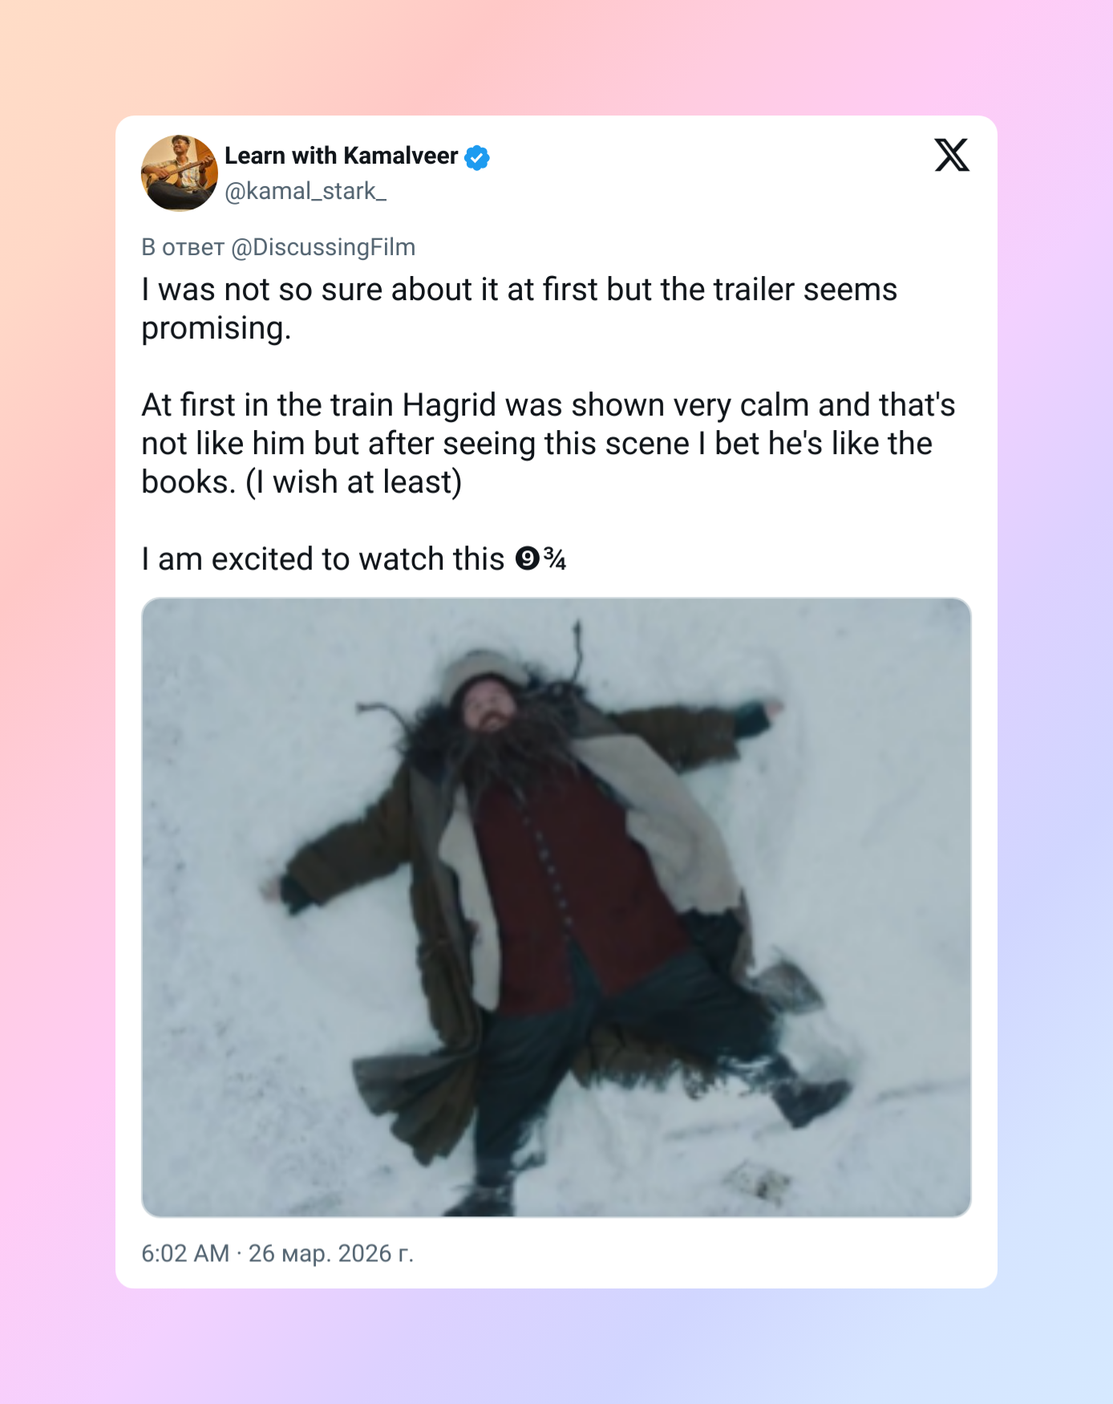This screenshot has height=1404, width=1113.
Task: Click the black circled 9 emoji
Action: click(x=527, y=558)
